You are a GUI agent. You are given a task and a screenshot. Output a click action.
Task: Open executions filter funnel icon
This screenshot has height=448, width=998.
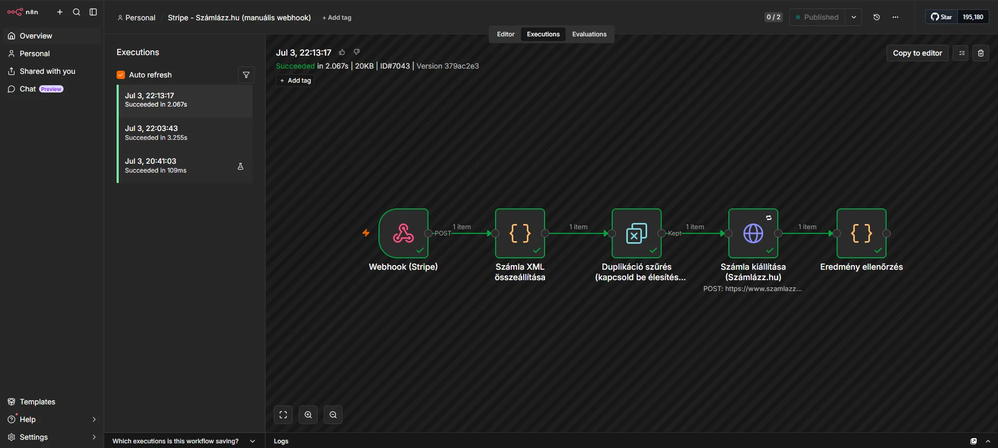click(246, 75)
